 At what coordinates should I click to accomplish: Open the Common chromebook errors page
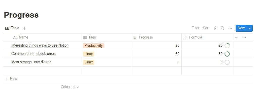click(34, 54)
